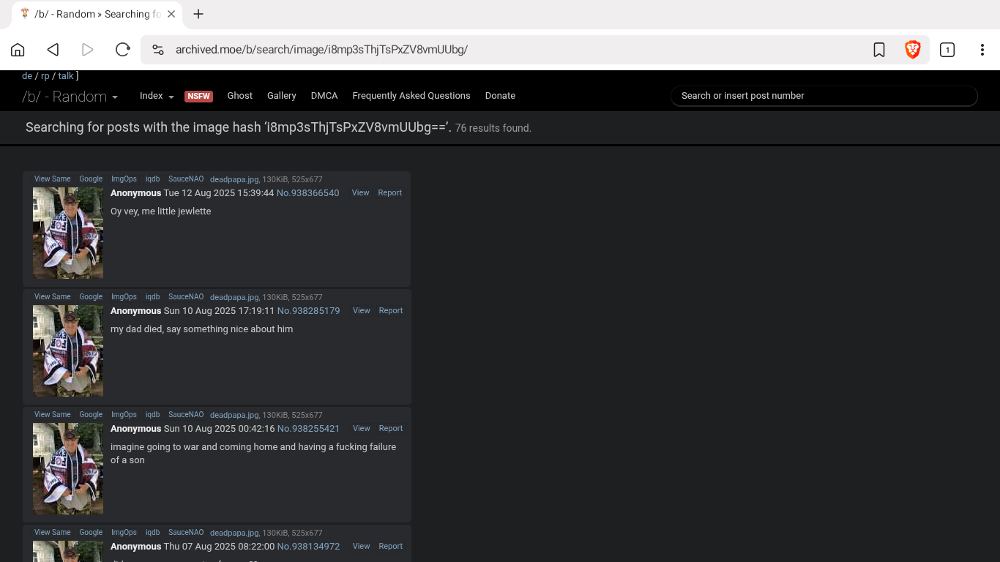Open the Ghost menu item

239,96
